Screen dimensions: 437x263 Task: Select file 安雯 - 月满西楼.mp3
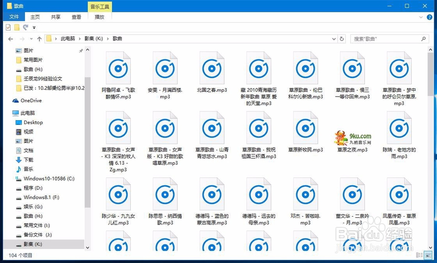(165, 76)
